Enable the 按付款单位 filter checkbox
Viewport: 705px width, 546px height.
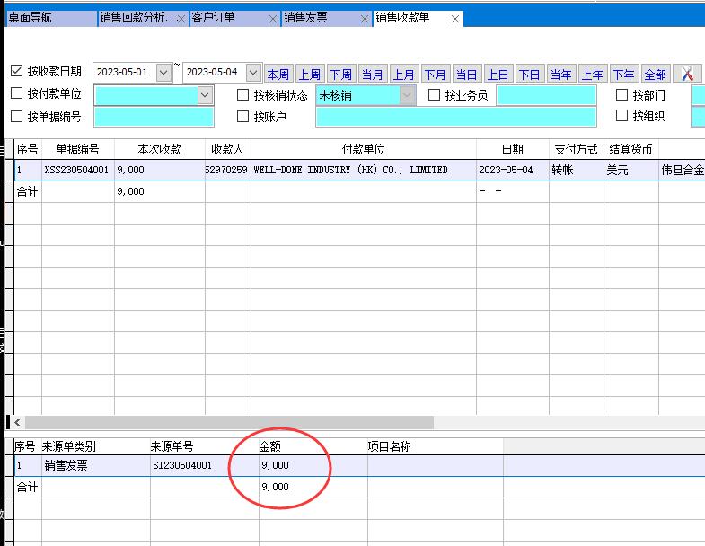coord(16,93)
